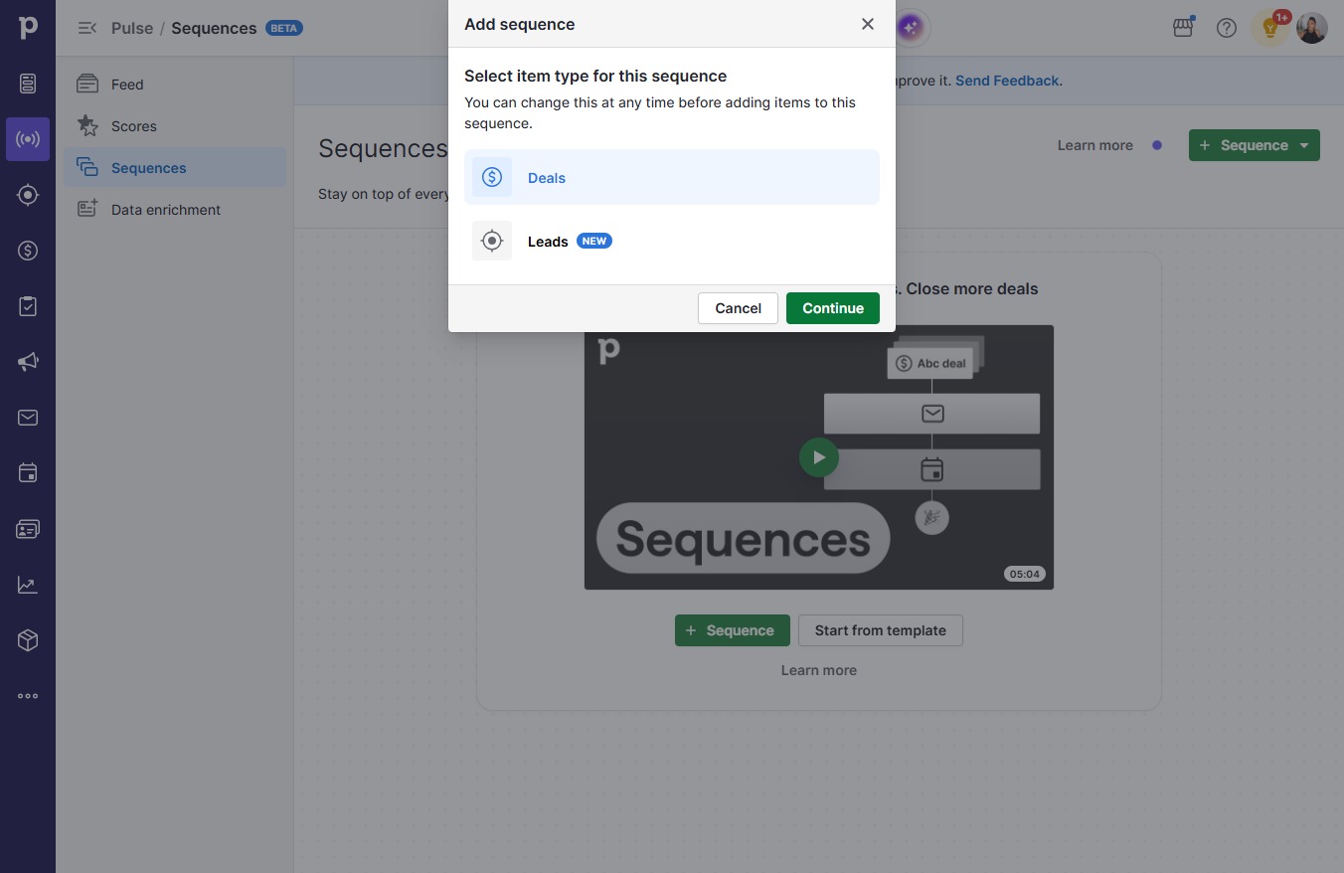Collapse the secondary navigation menu

pos(87,28)
